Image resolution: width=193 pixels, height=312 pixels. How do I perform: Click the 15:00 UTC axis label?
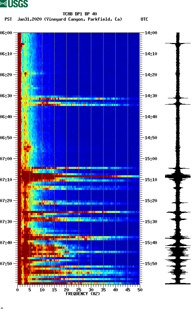click(151, 158)
